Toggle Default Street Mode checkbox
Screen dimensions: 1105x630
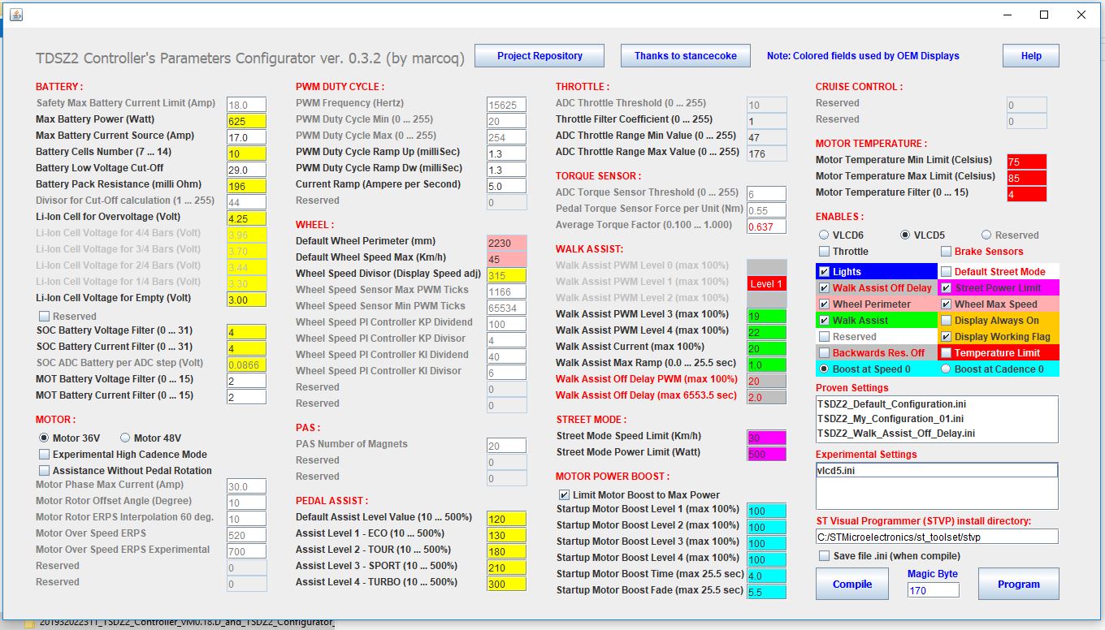coord(946,272)
